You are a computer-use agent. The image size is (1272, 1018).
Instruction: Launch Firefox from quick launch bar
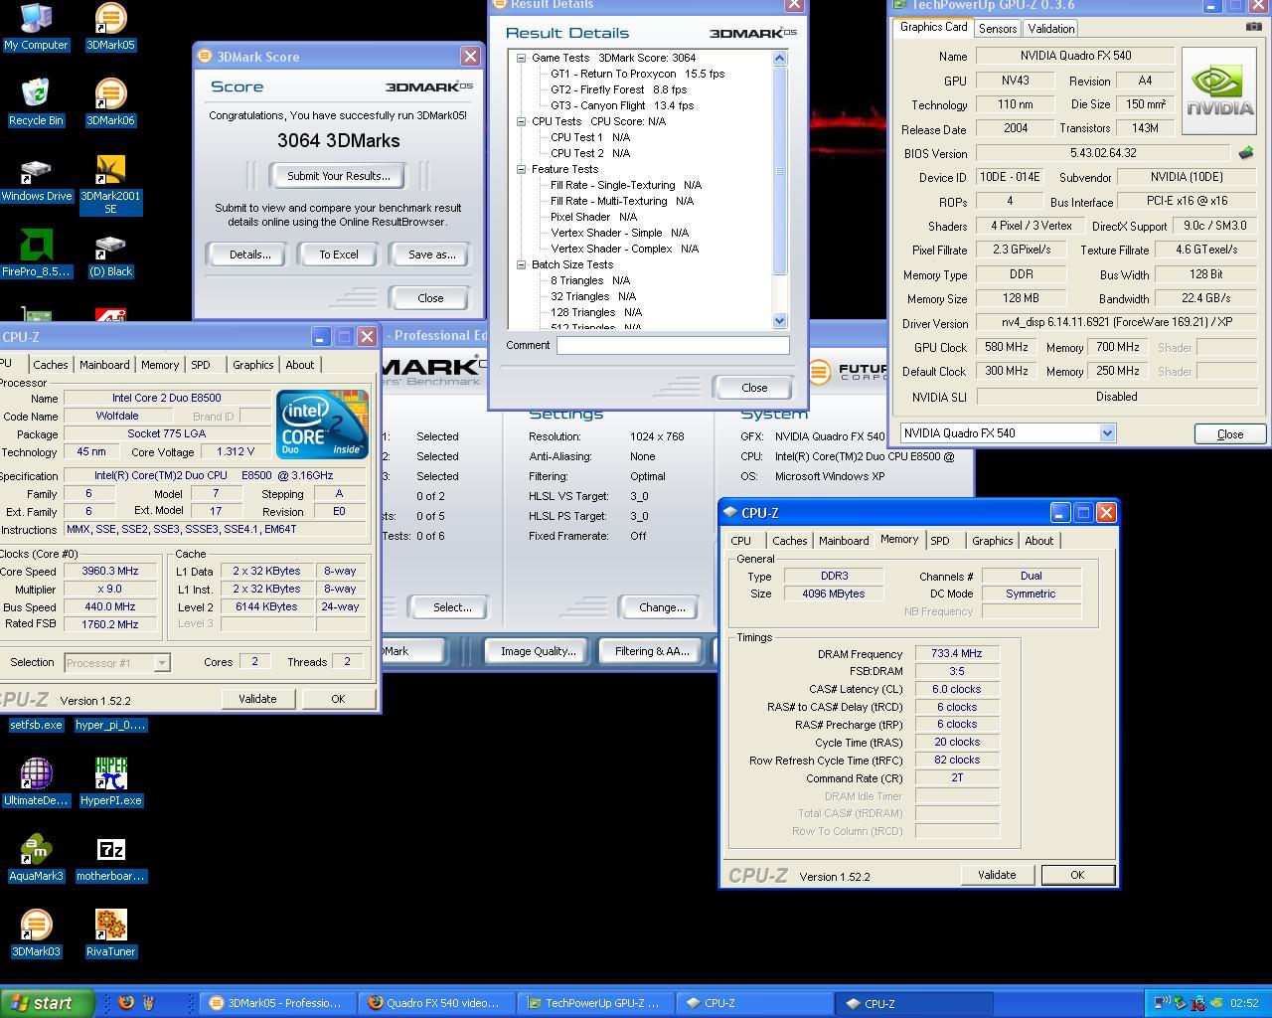(x=125, y=1003)
